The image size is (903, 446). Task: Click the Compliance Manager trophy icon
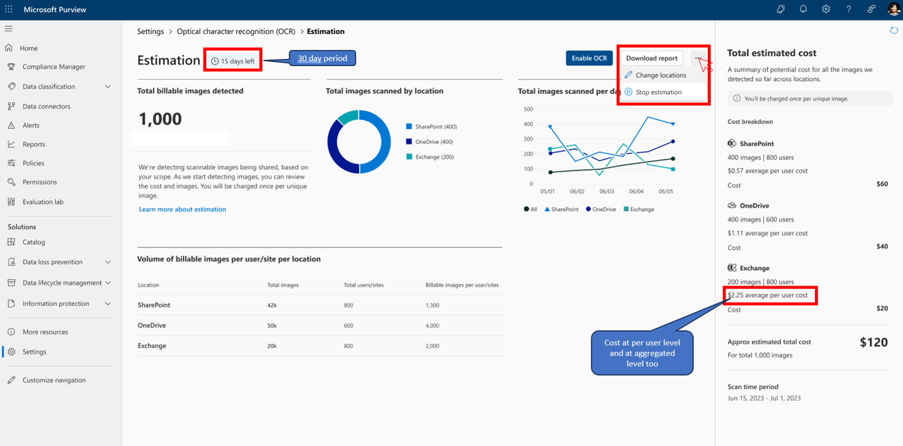(x=12, y=67)
